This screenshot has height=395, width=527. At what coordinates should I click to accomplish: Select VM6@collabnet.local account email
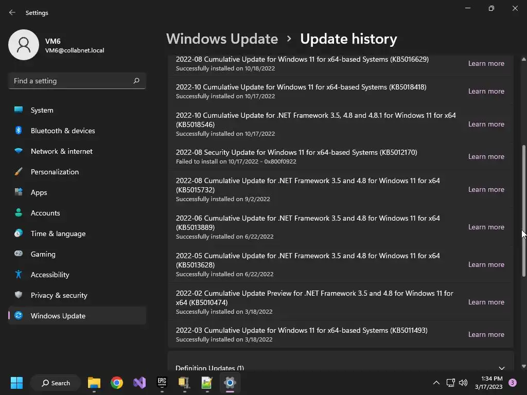click(x=75, y=50)
